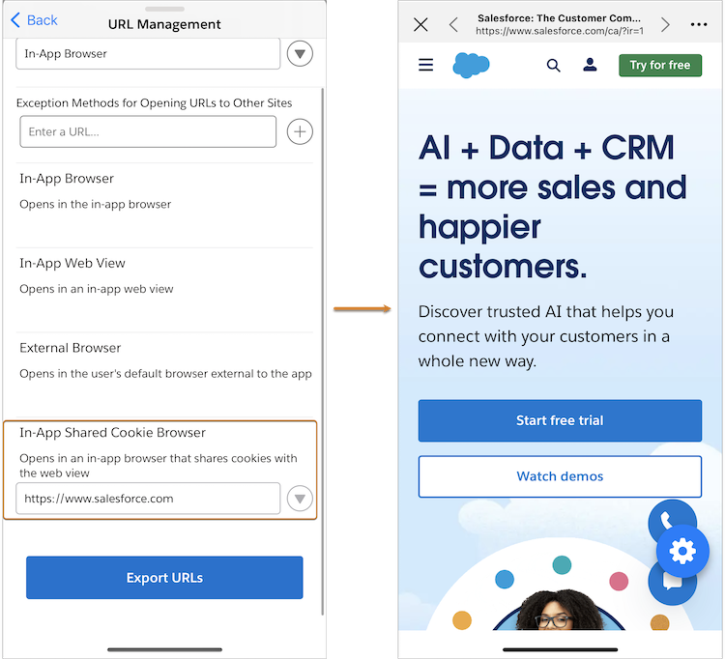Image resolution: width=725 pixels, height=659 pixels.
Task: Click the Watch demos button
Action: tap(560, 476)
